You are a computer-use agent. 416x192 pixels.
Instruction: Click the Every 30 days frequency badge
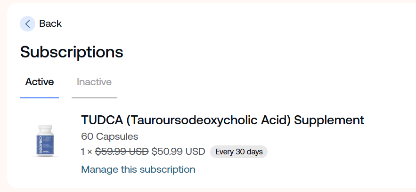[238, 152]
